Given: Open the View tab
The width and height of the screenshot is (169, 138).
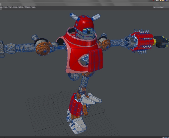Looking at the screenshot, I should 34,7.
